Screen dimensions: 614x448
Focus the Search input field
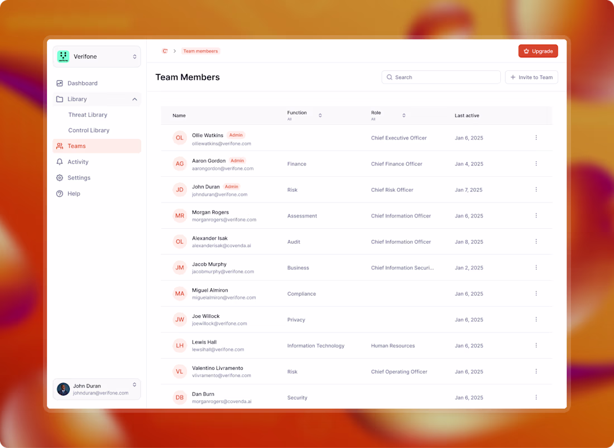(x=441, y=78)
